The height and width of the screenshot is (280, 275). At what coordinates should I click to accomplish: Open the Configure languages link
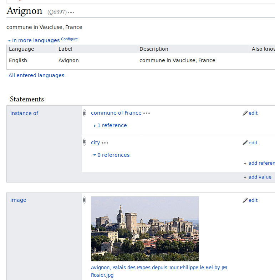click(69, 39)
